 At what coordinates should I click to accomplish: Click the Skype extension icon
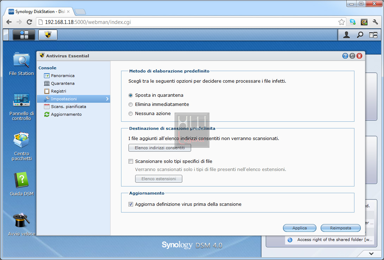[x=353, y=22]
